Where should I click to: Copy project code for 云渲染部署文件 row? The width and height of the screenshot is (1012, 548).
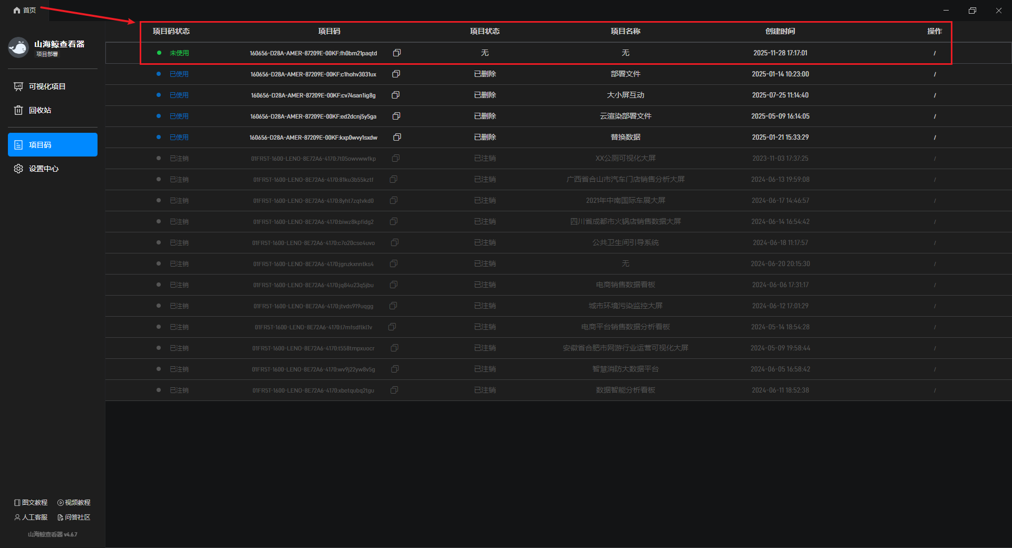(396, 116)
